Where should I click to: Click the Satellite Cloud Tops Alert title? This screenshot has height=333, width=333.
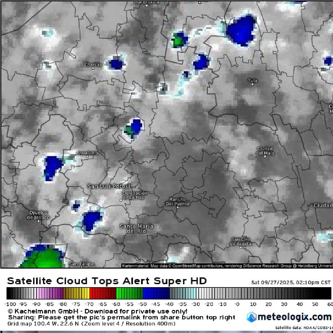click(x=107, y=281)
